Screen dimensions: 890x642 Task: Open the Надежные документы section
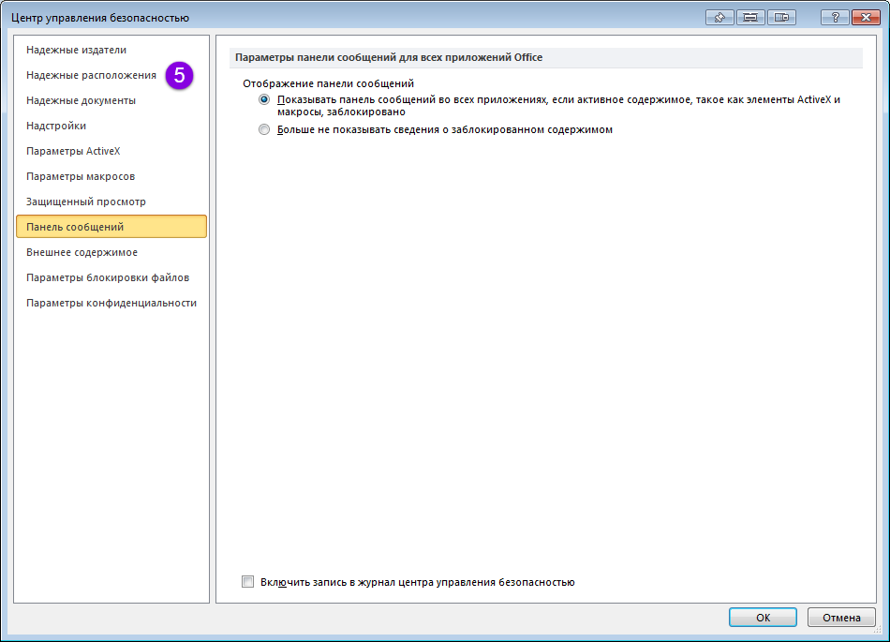(111, 100)
